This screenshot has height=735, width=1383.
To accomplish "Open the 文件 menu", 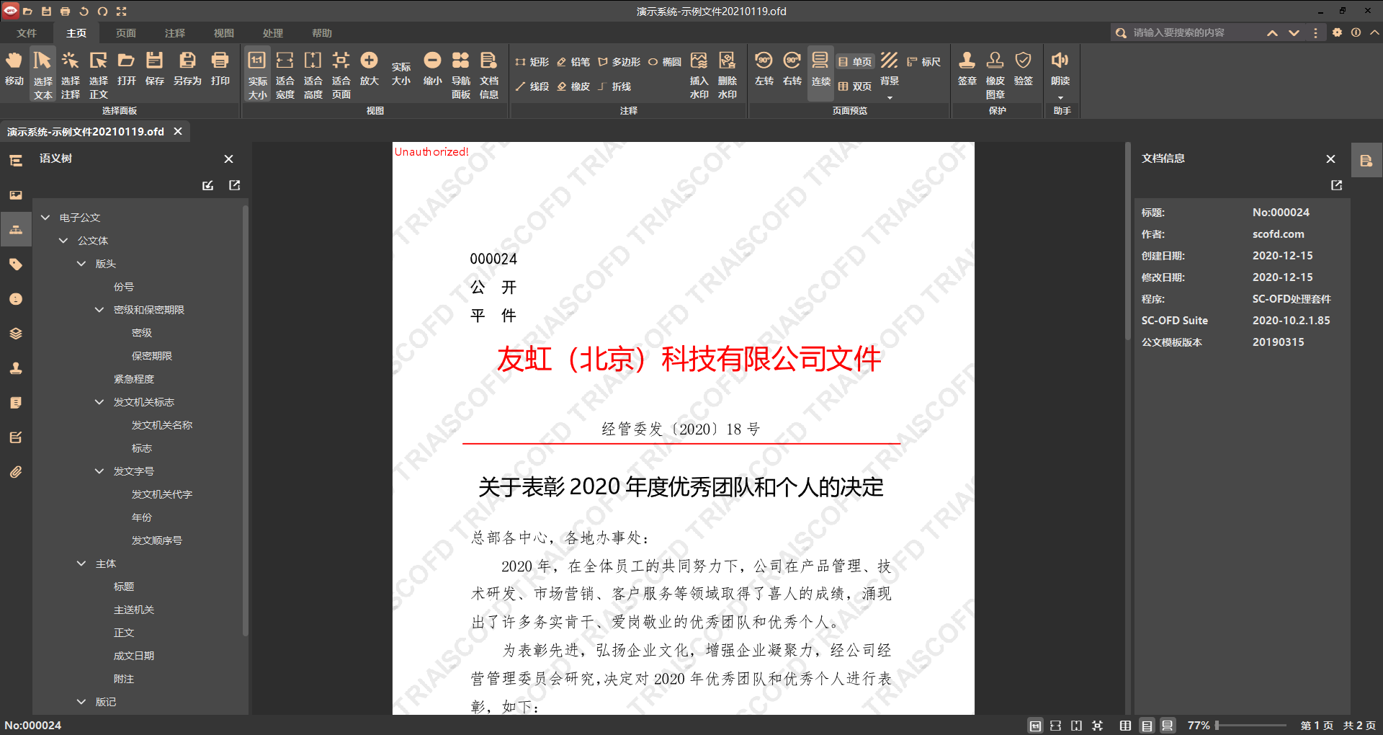I will 27,33.
